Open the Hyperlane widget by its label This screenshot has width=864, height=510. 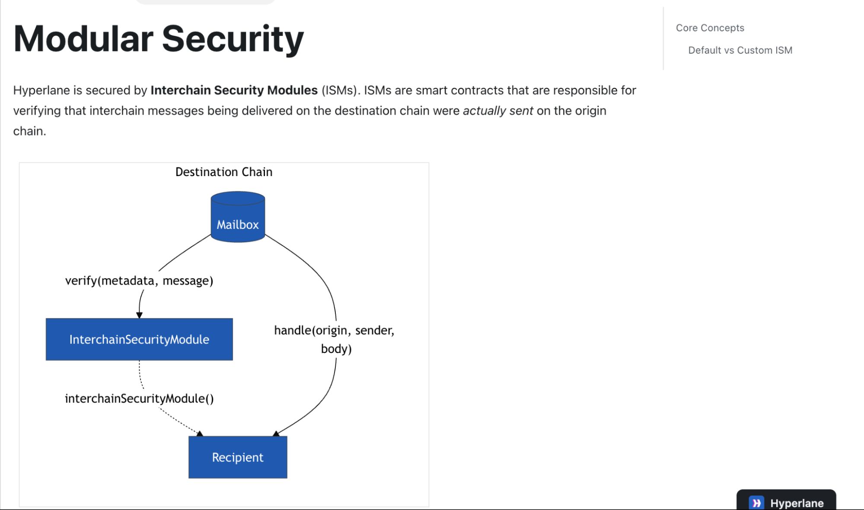point(797,503)
